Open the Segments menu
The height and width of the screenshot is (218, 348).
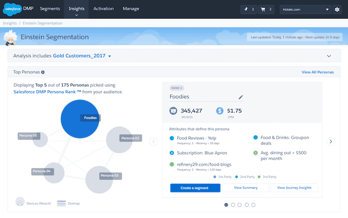point(50,8)
